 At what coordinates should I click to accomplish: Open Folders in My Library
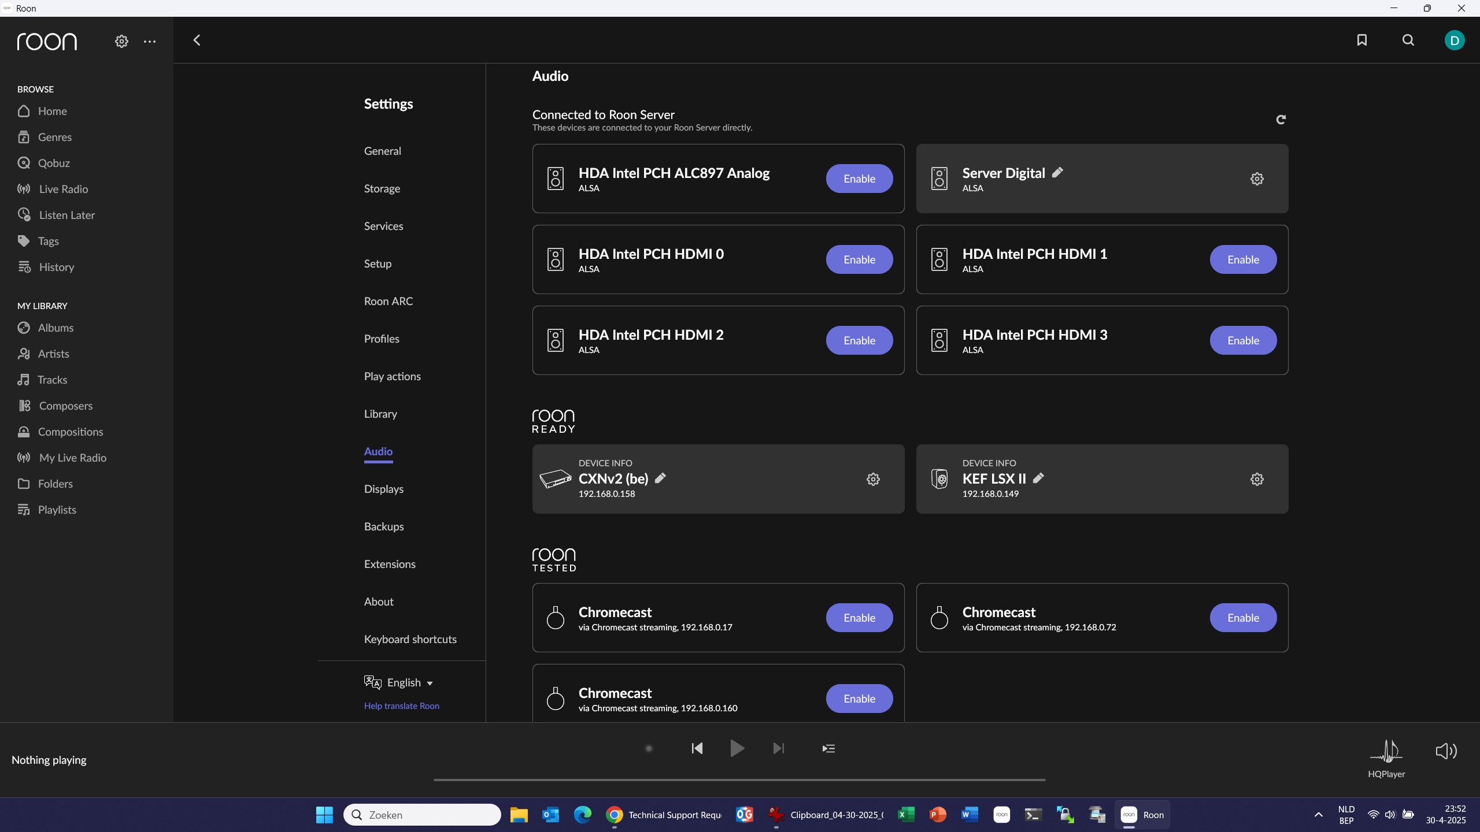click(x=45, y=484)
